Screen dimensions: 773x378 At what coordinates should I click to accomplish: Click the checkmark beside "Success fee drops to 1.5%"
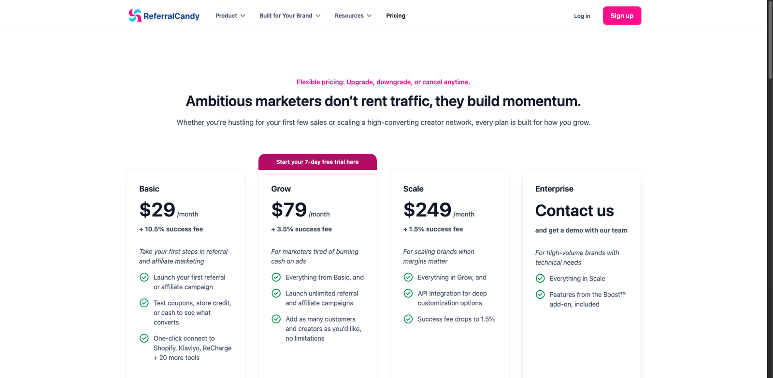tap(408, 319)
